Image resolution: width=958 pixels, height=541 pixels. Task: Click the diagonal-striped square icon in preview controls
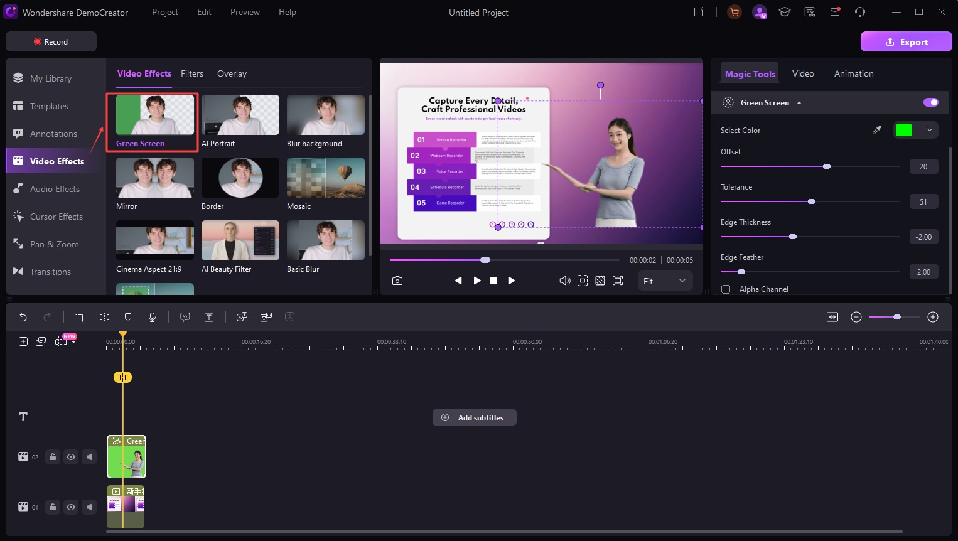[600, 281]
